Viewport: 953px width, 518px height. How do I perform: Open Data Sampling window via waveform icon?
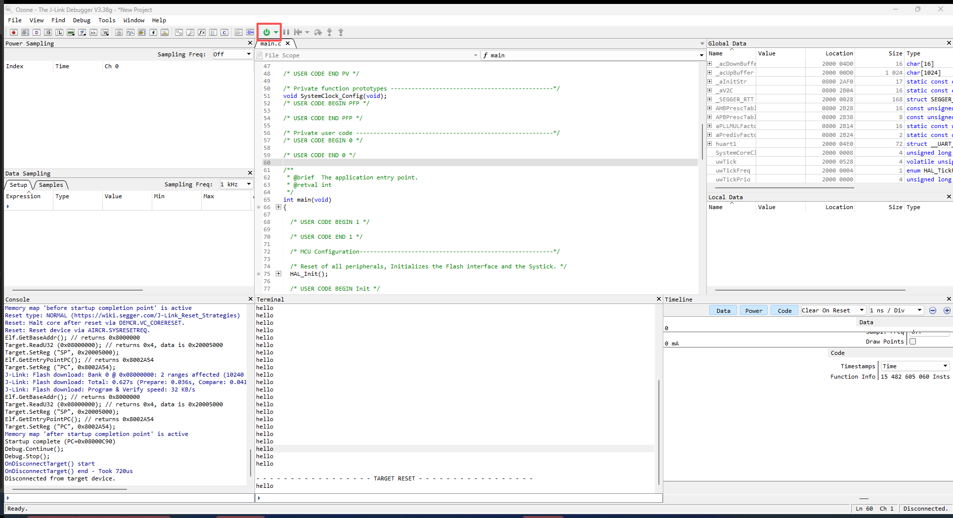coord(130,33)
